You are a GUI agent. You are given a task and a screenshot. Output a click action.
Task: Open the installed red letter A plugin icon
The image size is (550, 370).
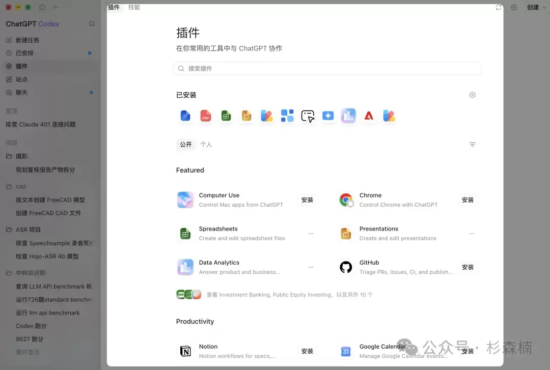point(369,116)
